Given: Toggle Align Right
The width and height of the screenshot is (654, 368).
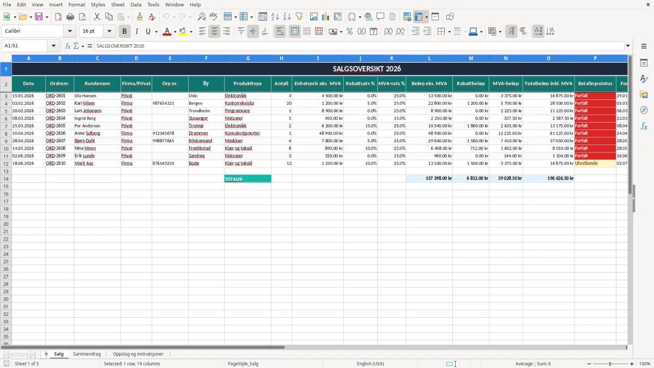Looking at the screenshot, I should coord(227,32).
